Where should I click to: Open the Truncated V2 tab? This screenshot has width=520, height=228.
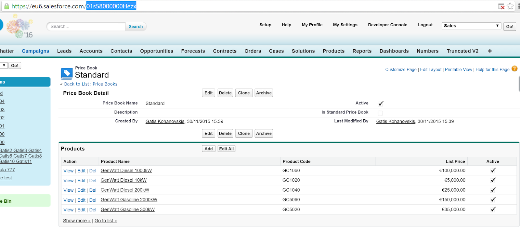point(462,51)
